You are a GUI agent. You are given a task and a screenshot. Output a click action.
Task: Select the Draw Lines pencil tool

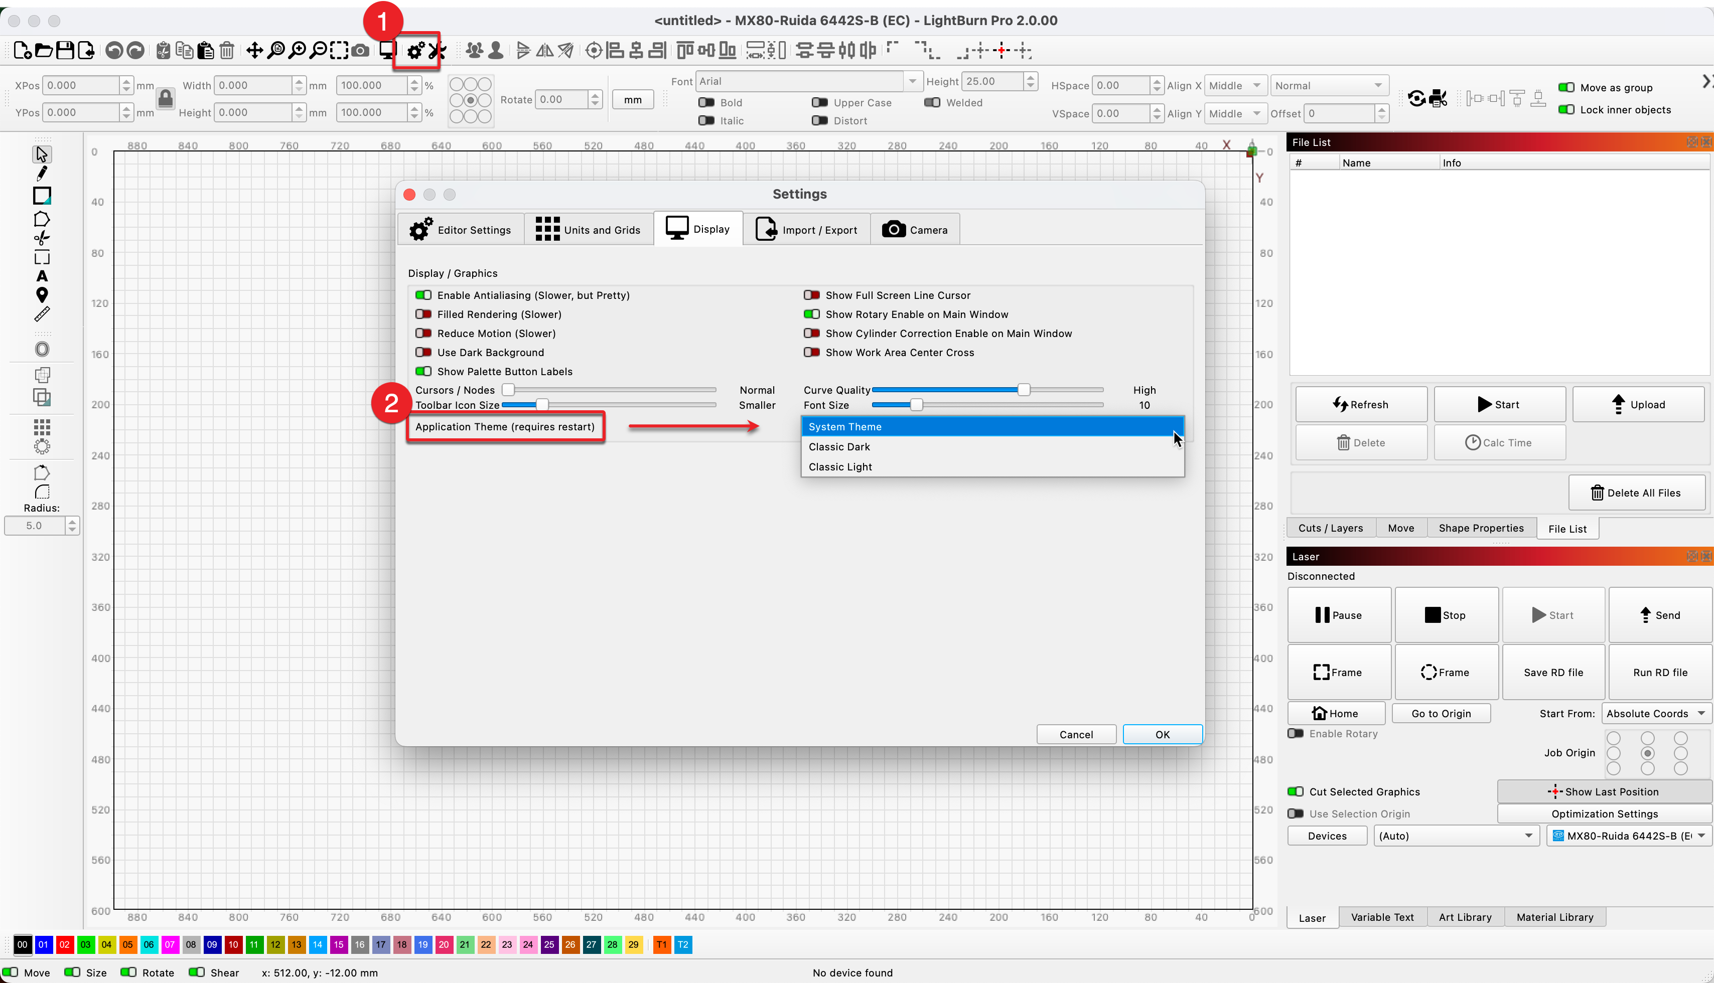tap(42, 174)
